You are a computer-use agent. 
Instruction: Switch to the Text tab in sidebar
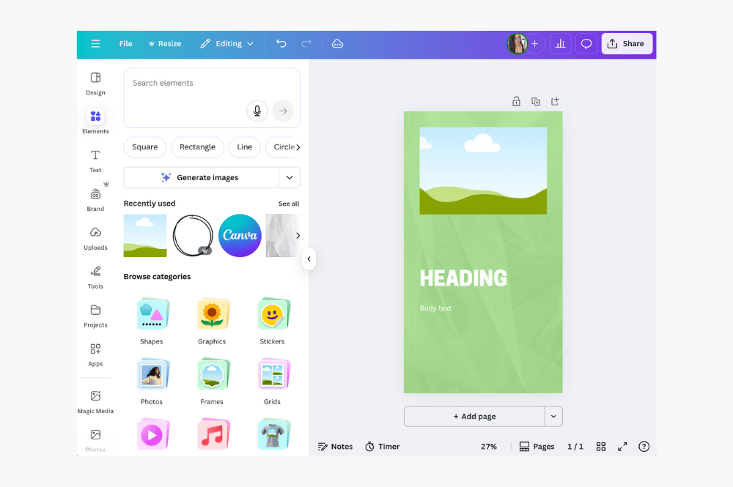tap(95, 160)
